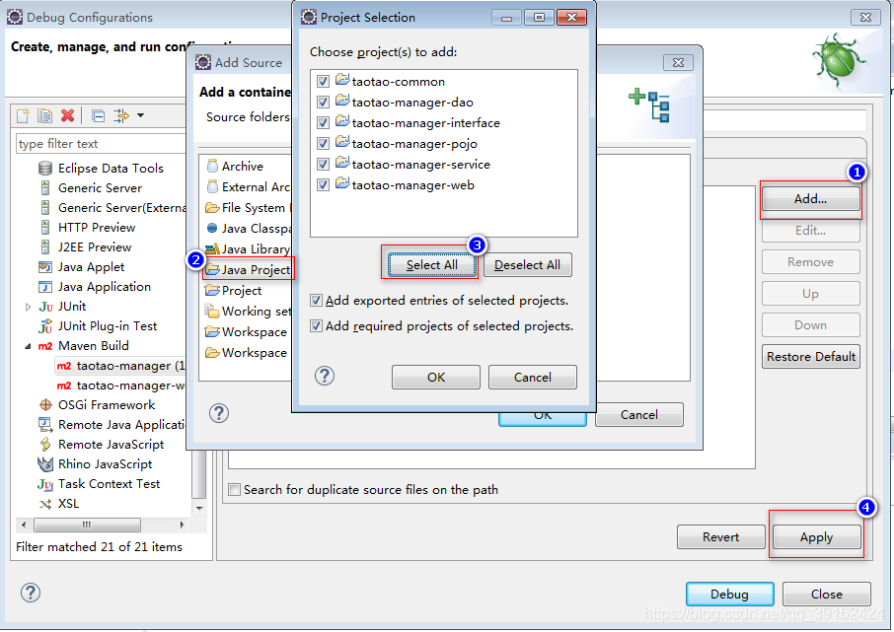Select Java Applet configuration type
Image resolution: width=894 pixels, height=632 pixels.
click(x=91, y=267)
